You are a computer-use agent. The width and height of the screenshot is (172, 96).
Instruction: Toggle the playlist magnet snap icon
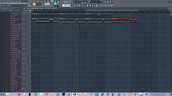tap(25, 8)
